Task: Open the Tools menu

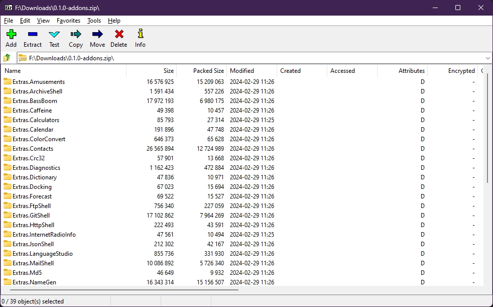Action: (x=94, y=21)
